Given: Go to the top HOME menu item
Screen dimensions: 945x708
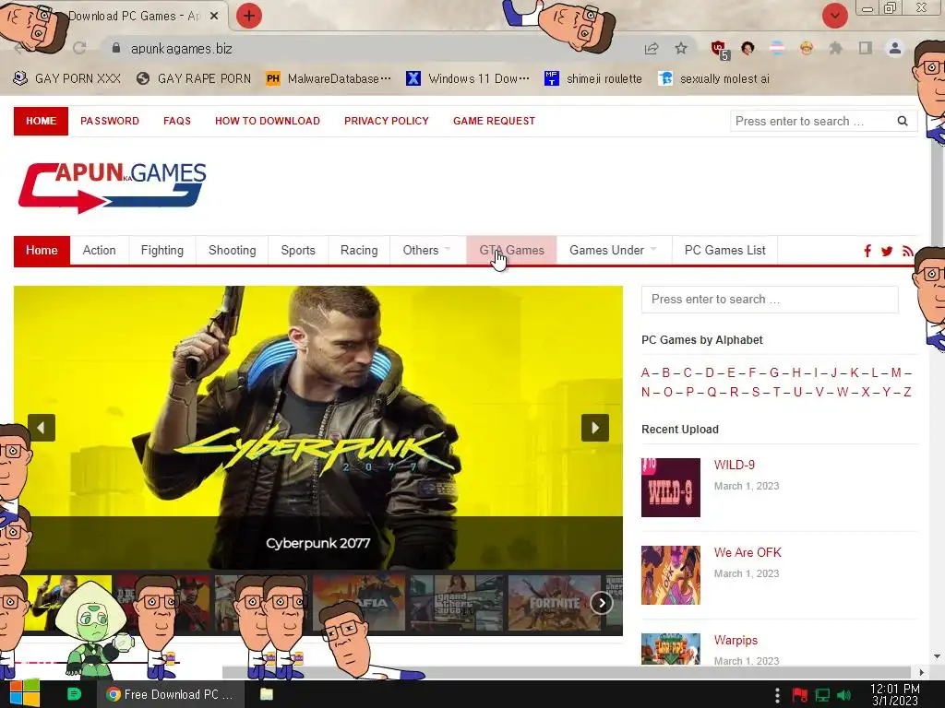Looking at the screenshot, I should pos(41,121).
